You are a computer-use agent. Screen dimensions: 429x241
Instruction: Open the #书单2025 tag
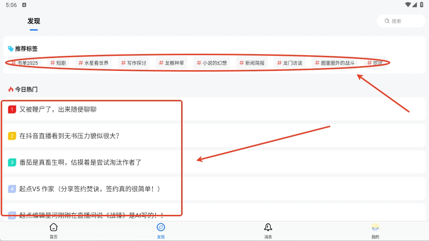point(24,63)
